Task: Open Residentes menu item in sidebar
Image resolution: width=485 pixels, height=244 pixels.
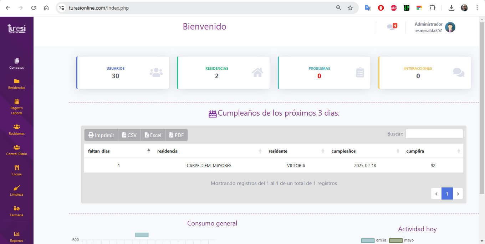Action: pyautogui.click(x=17, y=130)
